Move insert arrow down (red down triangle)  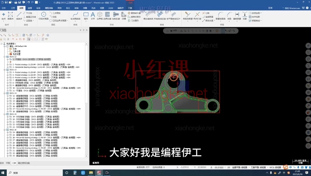(13, 39)
